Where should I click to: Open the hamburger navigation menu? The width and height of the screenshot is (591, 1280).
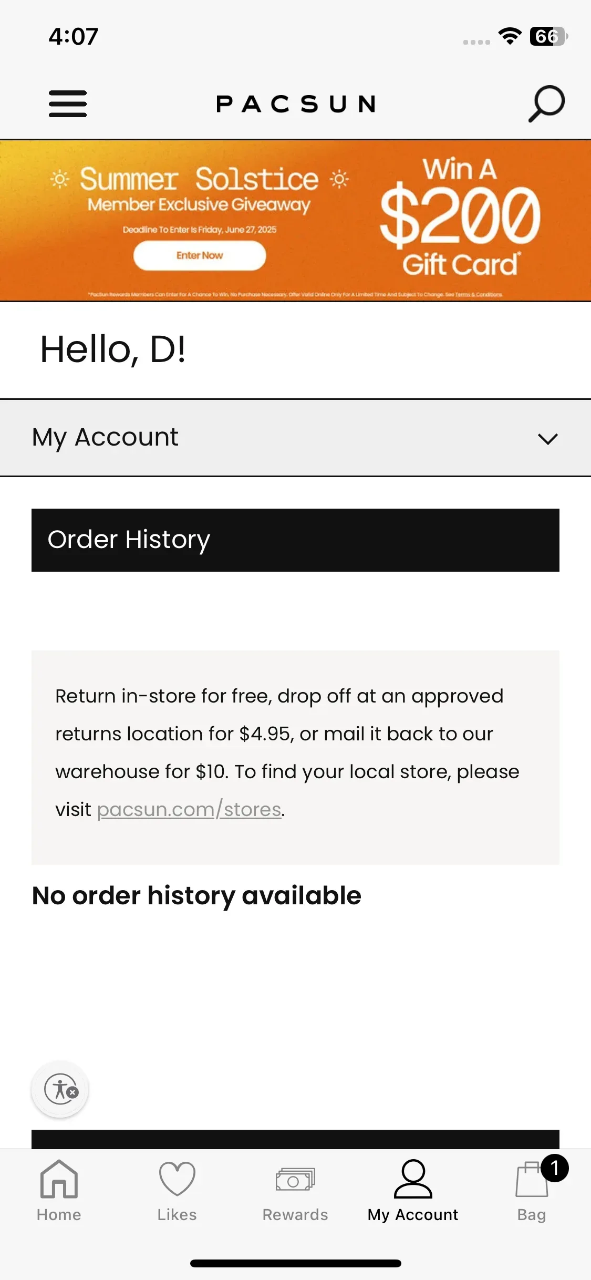tap(68, 104)
